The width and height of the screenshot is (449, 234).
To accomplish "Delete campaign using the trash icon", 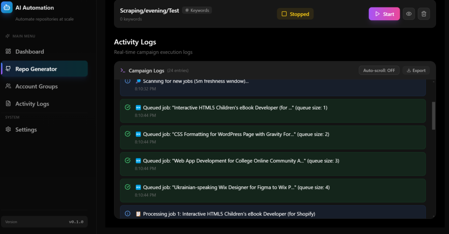I will [424, 14].
